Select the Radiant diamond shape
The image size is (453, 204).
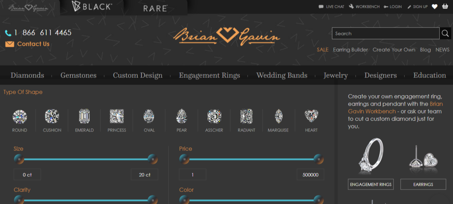[x=246, y=121]
